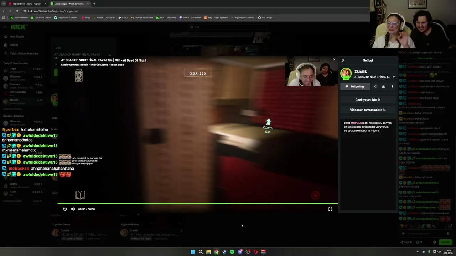Screen dimensions: 456x256
Task: Open the Twitch - Dashboard bookmark
Action: (191, 18)
